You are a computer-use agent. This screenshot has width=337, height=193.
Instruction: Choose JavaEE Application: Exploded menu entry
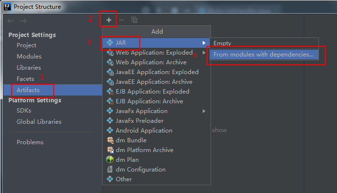pos(156,72)
